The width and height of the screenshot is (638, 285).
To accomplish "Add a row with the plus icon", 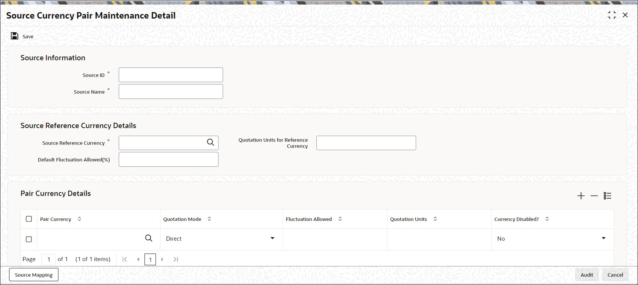I will click(581, 196).
